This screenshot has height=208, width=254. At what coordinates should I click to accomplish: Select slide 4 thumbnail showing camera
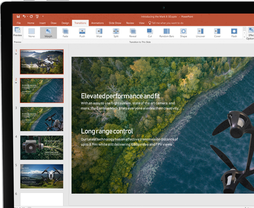pyautogui.click(x=42, y=148)
